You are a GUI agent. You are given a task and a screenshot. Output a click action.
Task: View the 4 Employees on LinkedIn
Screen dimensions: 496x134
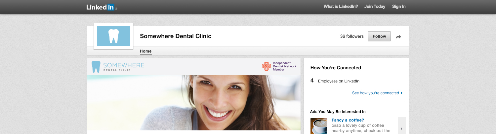click(335, 81)
